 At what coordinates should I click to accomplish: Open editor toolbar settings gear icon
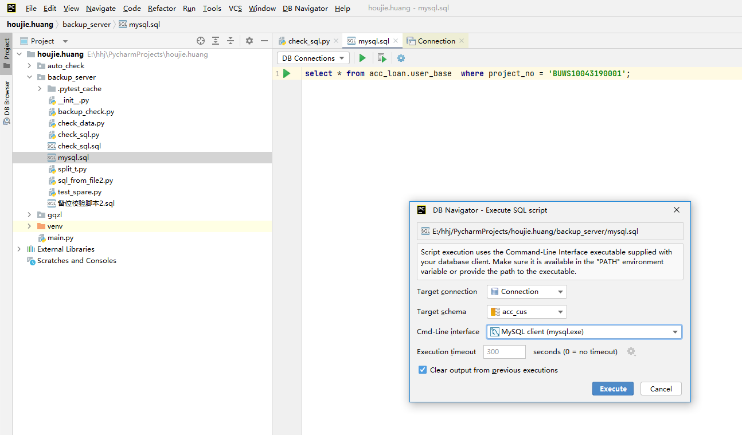click(401, 58)
